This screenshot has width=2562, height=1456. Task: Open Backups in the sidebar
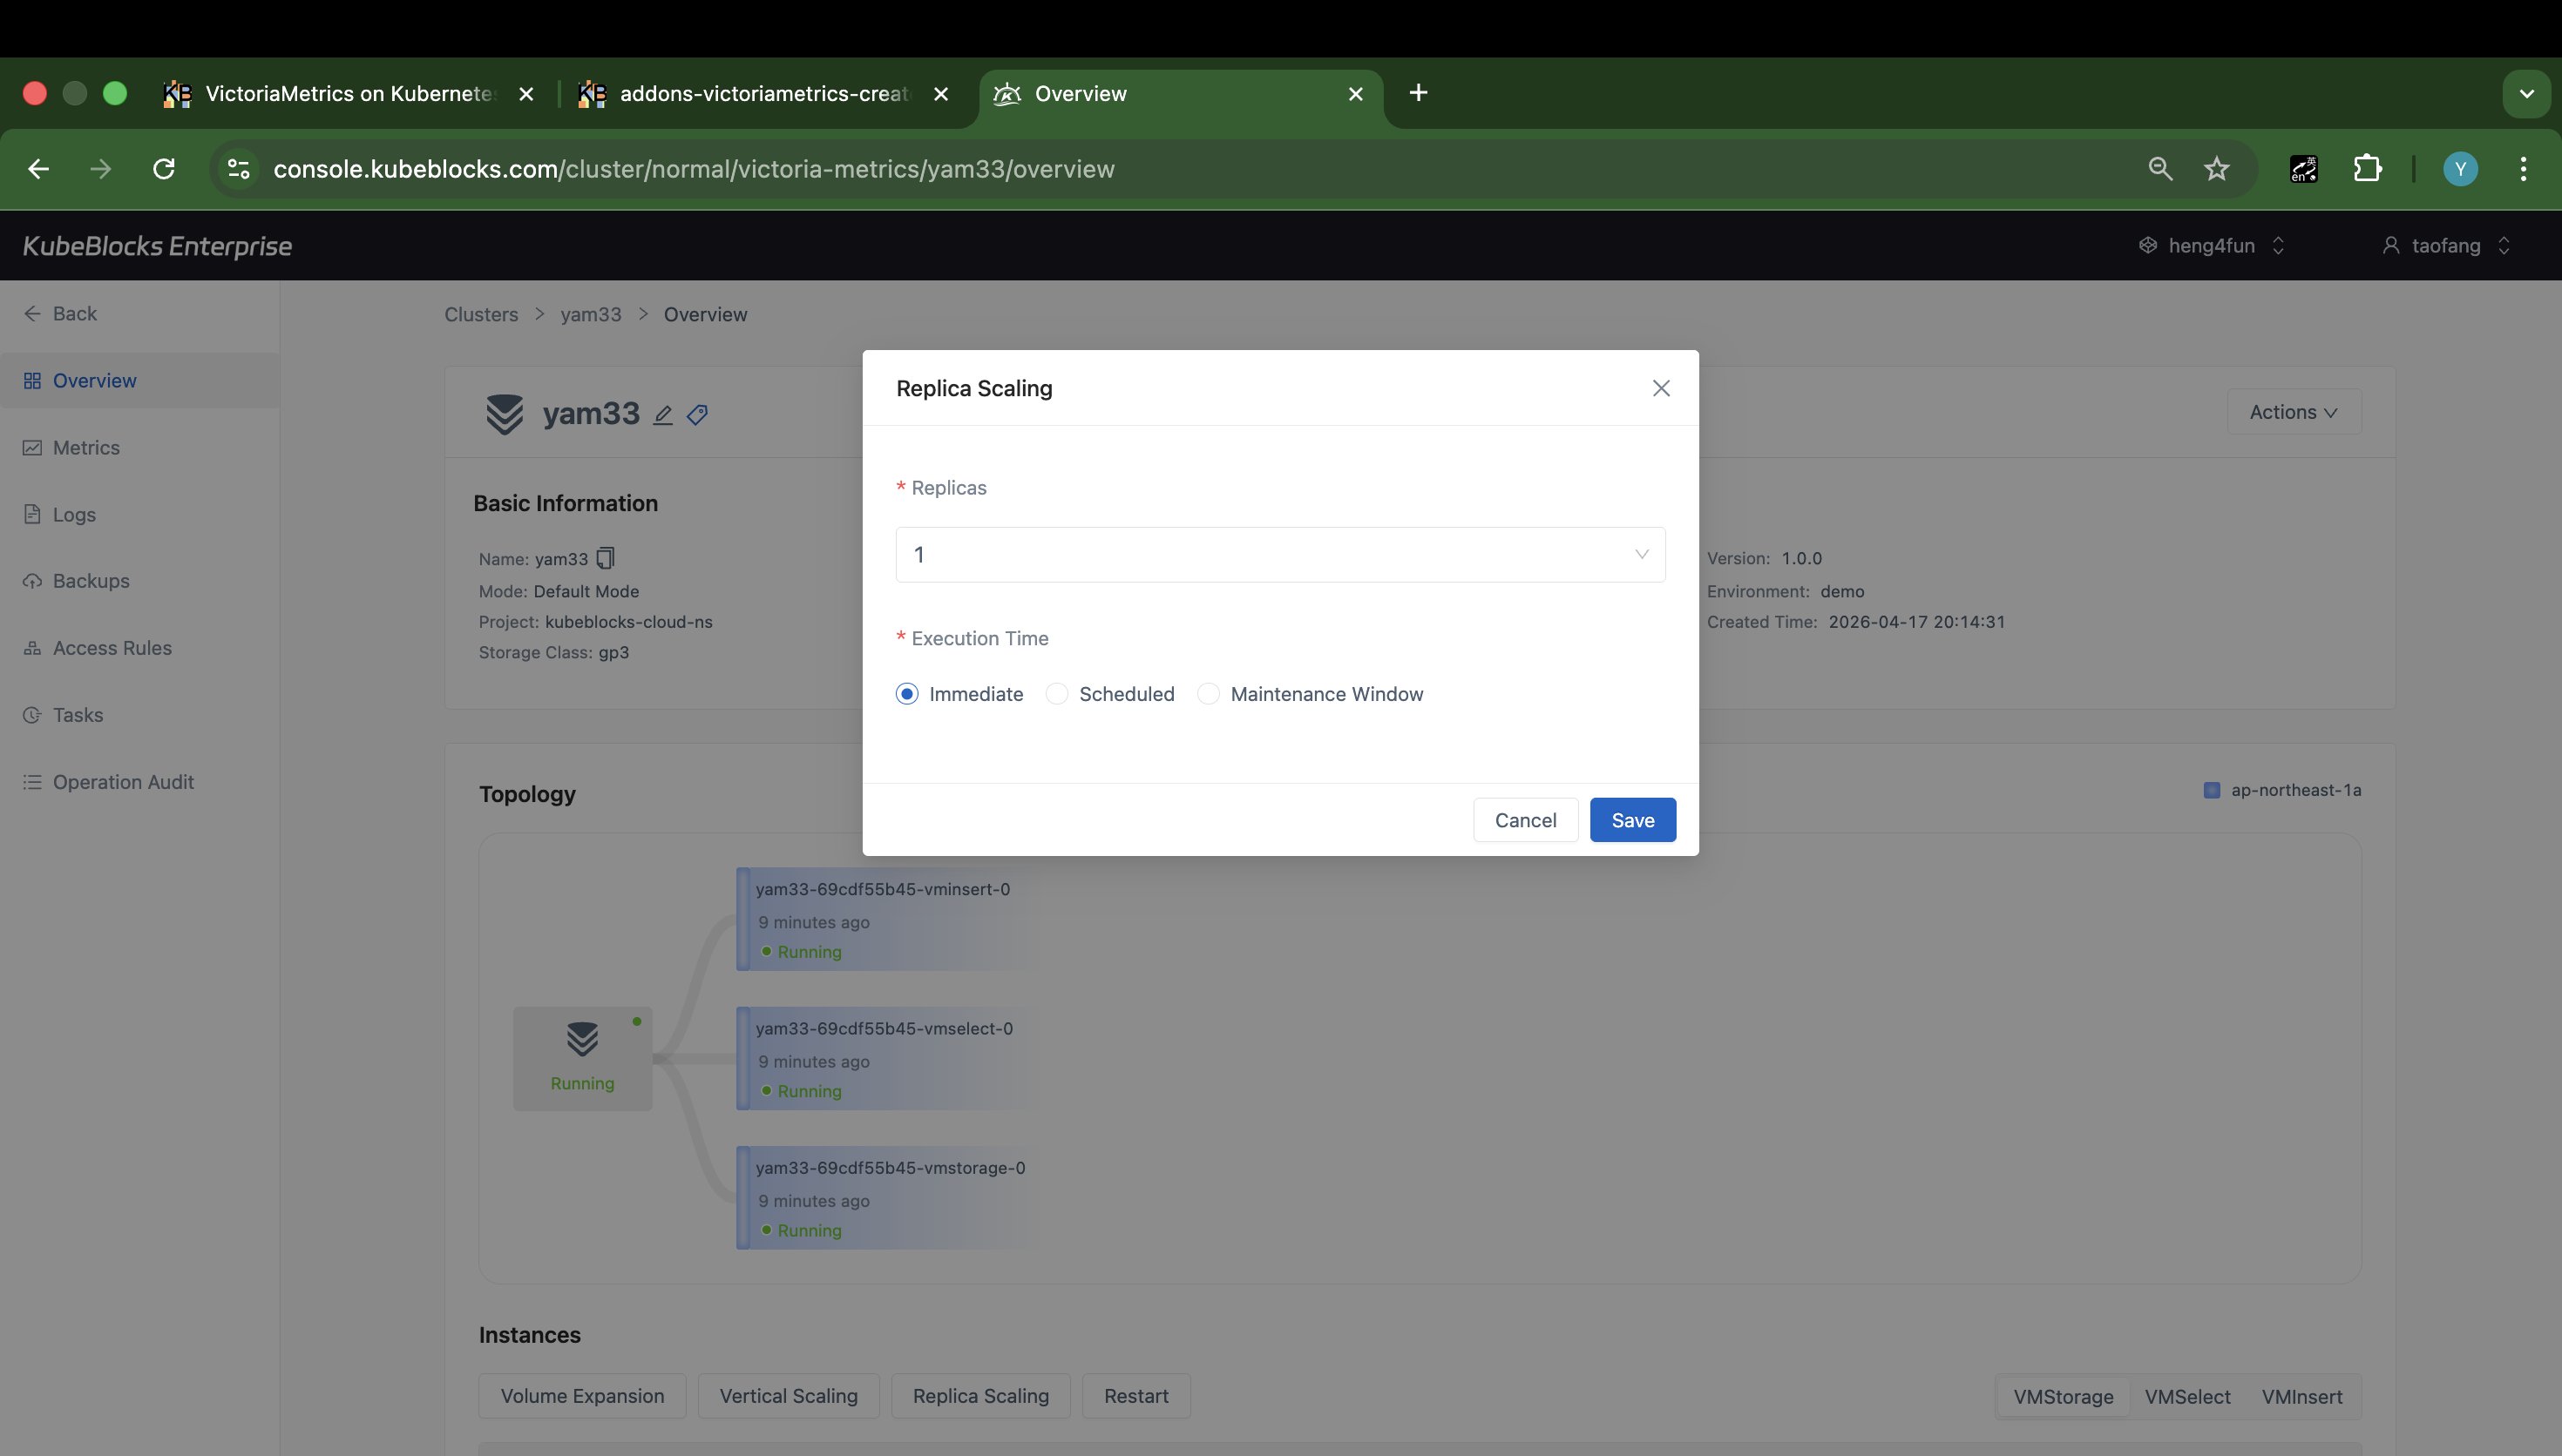(139, 581)
